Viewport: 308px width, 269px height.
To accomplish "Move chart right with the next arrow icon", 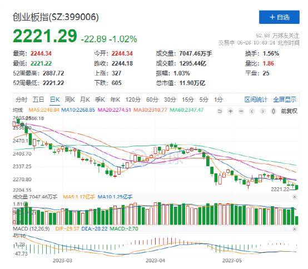I will tap(262, 111).
